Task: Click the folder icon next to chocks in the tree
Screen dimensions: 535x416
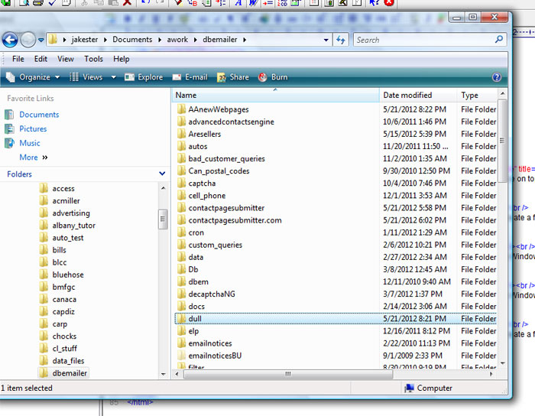Action: tap(44, 336)
